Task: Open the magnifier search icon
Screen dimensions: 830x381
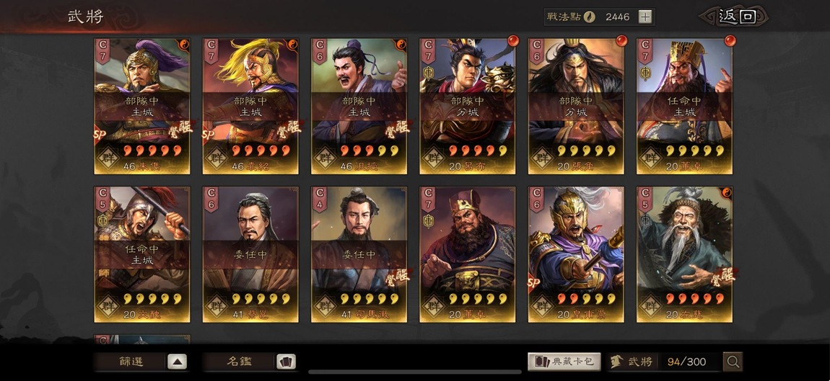Action: [x=733, y=362]
